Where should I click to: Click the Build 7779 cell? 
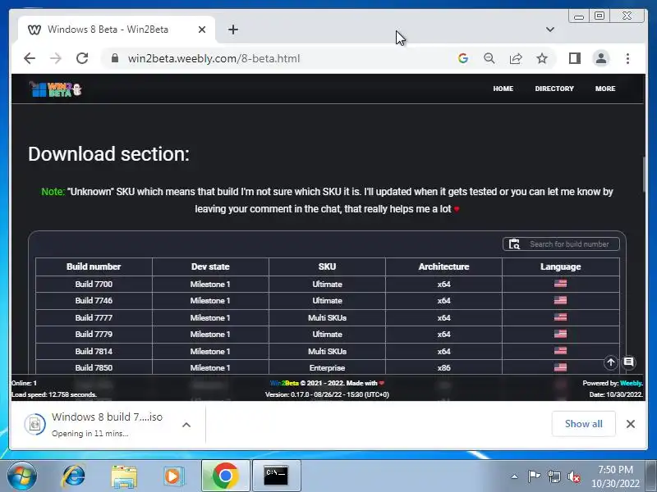click(x=94, y=335)
